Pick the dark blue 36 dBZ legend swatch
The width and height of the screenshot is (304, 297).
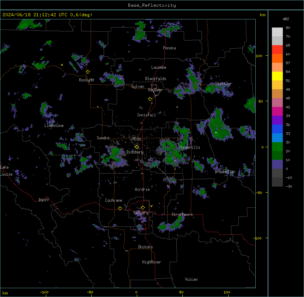pyautogui.click(x=277, y=129)
